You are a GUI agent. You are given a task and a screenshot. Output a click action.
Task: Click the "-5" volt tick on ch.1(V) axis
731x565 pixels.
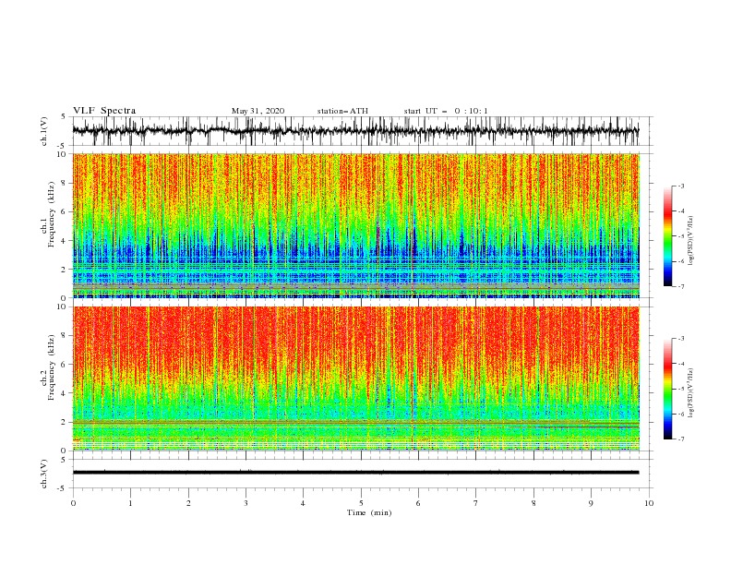click(x=63, y=146)
